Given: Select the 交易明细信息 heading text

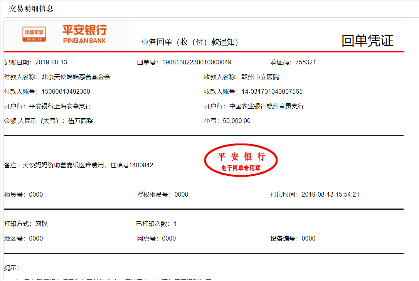Looking at the screenshot, I should point(31,8).
